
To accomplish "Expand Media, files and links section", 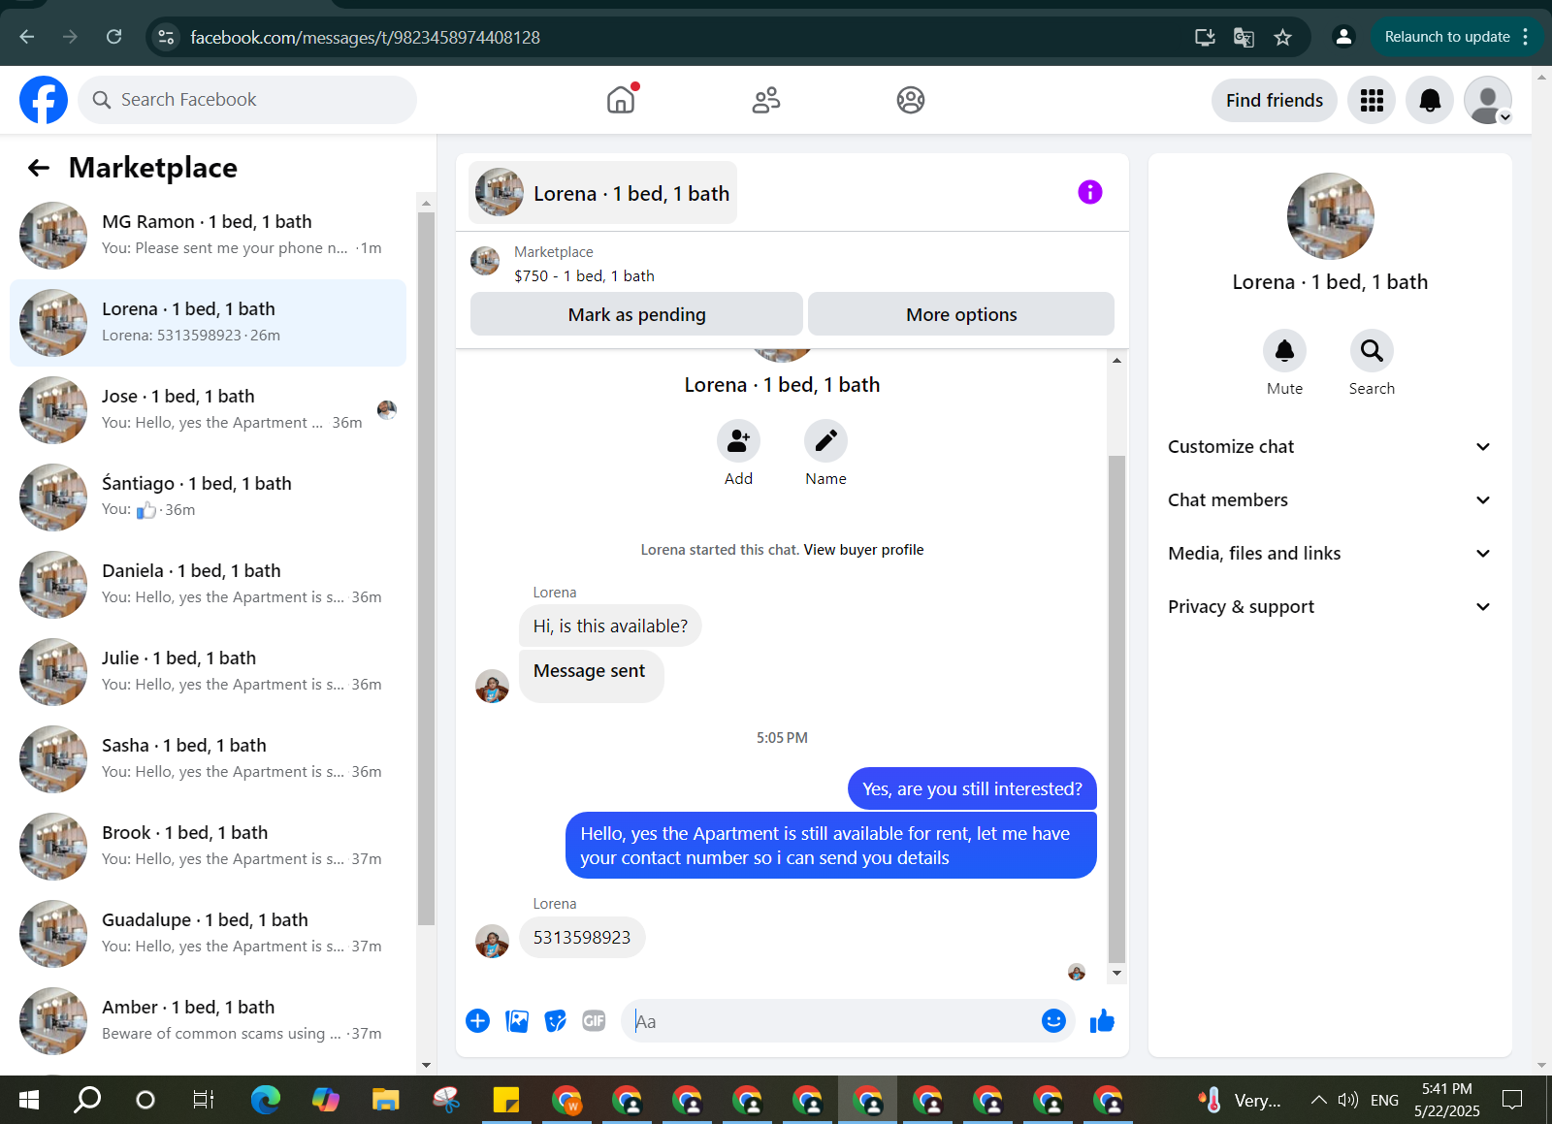I will click(x=1329, y=554).
